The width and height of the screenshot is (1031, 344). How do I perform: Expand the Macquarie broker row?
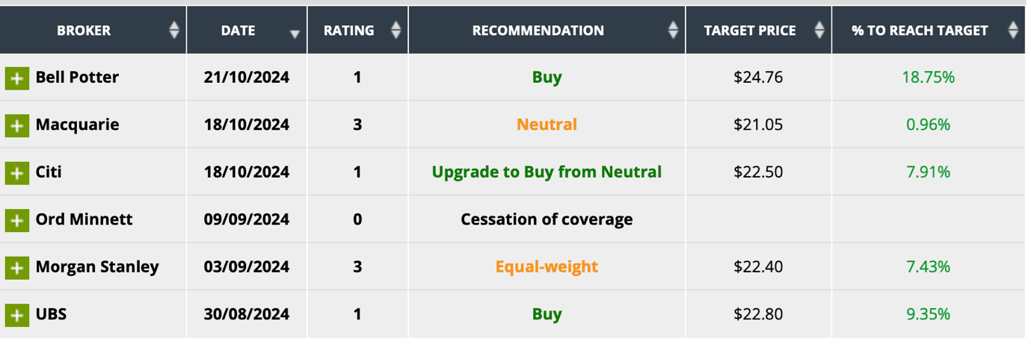tap(16, 125)
